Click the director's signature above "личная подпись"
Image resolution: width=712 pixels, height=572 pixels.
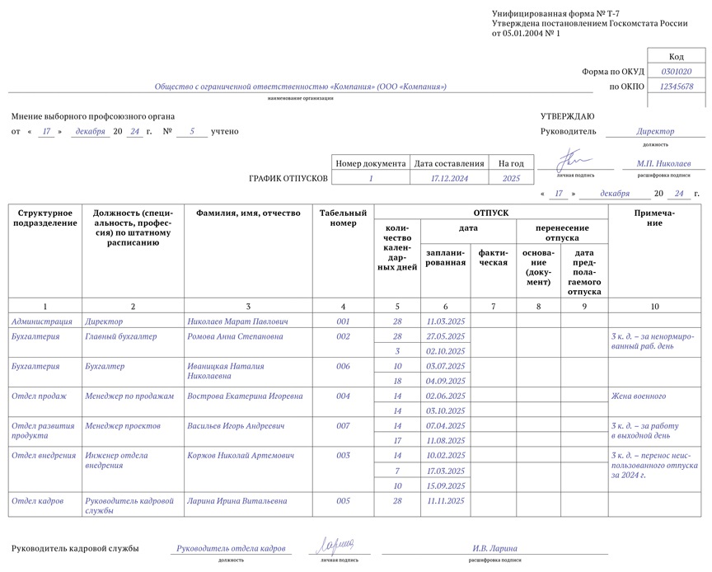tap(574, 160)
